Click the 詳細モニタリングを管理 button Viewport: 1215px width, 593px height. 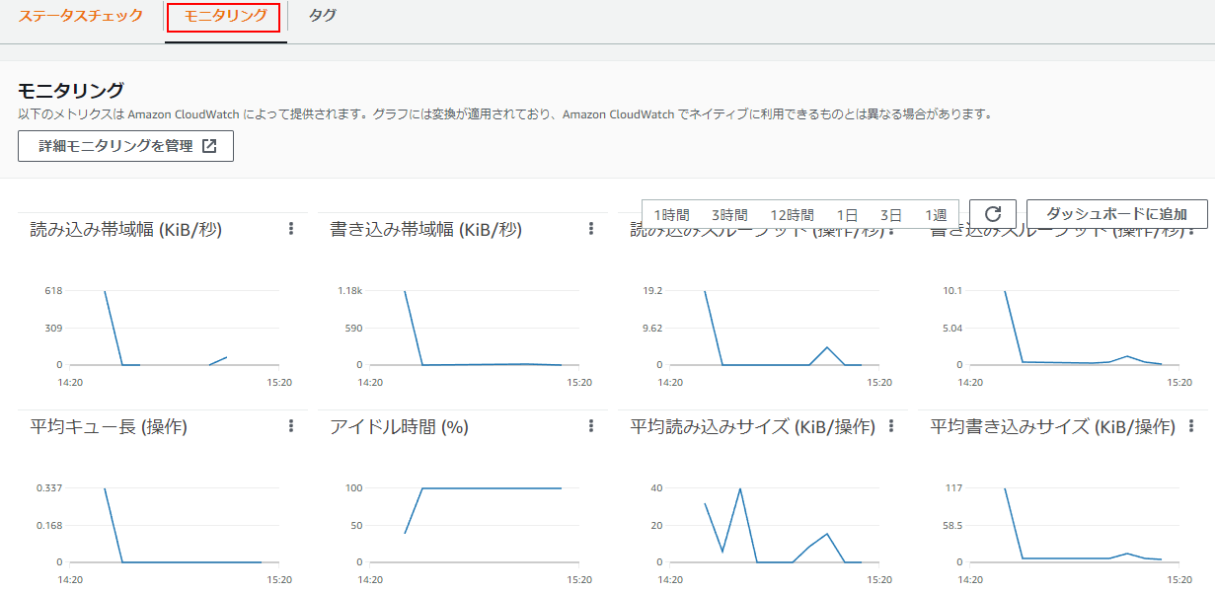pyautogui.click(x=125, y=146)
